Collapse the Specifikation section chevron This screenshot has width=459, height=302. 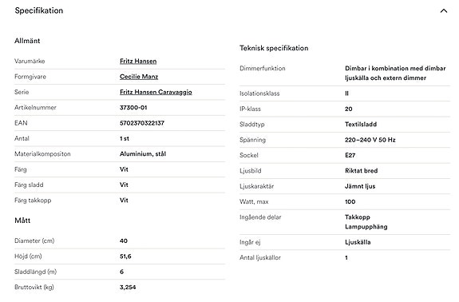point(444,11)
